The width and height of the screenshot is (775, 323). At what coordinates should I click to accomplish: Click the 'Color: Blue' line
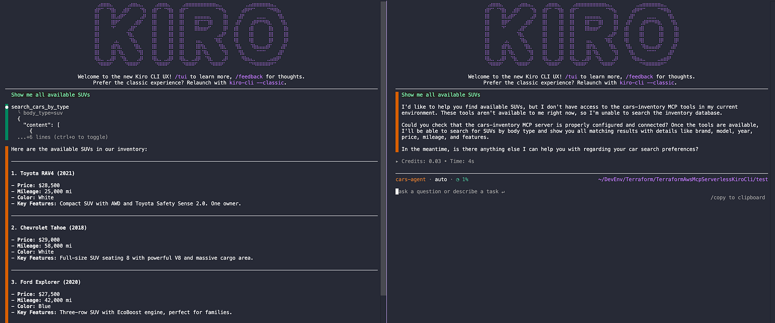click(31, 306)
